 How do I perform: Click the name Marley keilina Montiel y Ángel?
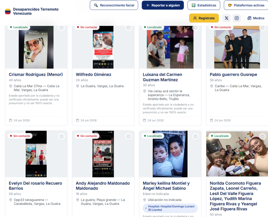click(x=166, y=186)
